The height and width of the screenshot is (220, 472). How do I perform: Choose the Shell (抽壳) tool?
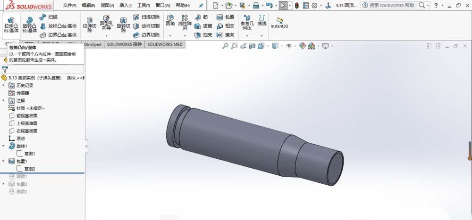pyautogui.click(x=203, y=35)
